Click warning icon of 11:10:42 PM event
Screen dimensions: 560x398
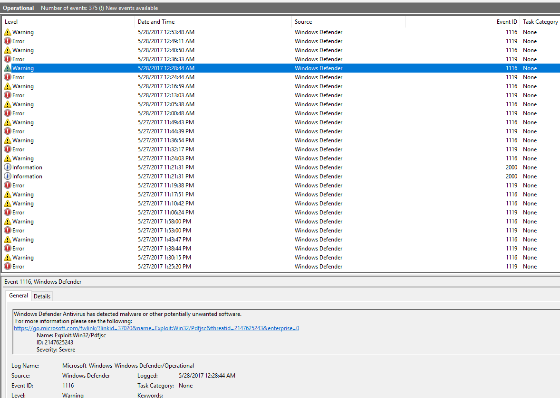[x=8, y=204]
